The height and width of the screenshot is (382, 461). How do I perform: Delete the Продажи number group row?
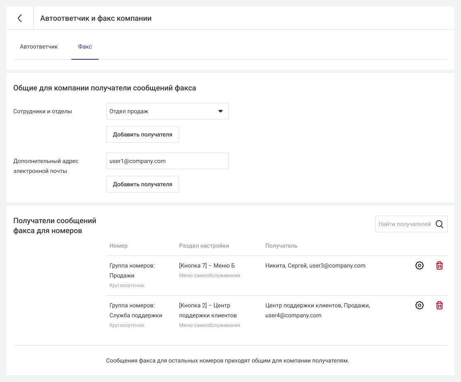pyautogui.click(x=439, y=265)
